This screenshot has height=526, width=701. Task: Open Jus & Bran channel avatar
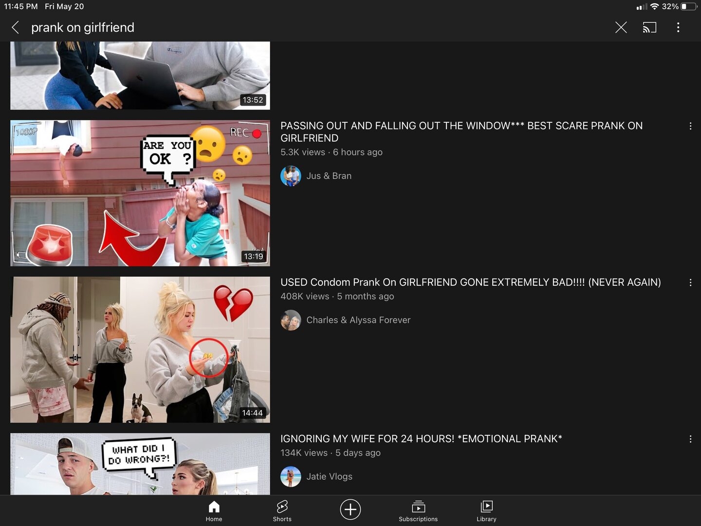tap(291, 176)
